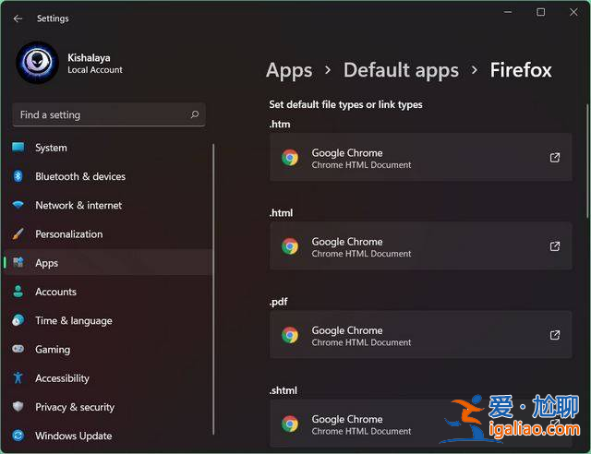
Task: Click the Apps sidebar icon
Action: [18, 262]
